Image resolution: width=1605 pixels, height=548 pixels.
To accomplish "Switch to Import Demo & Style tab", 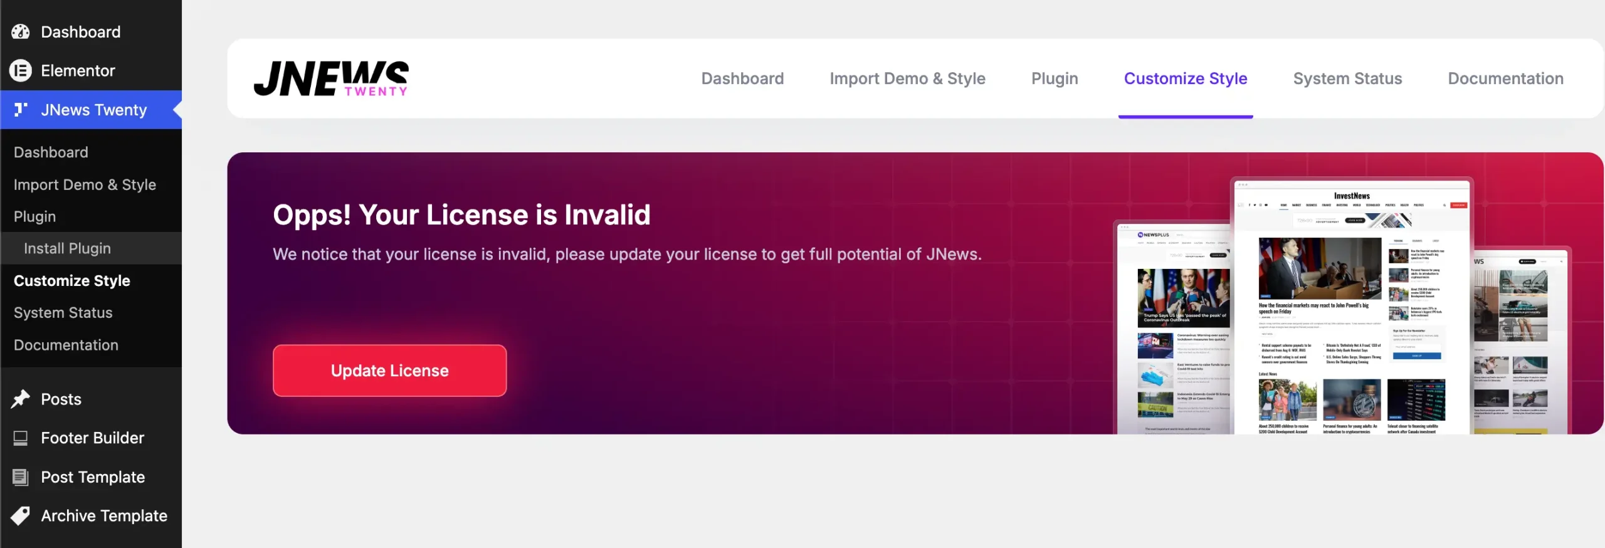I will pyautogui.click(x=907, y=79).
